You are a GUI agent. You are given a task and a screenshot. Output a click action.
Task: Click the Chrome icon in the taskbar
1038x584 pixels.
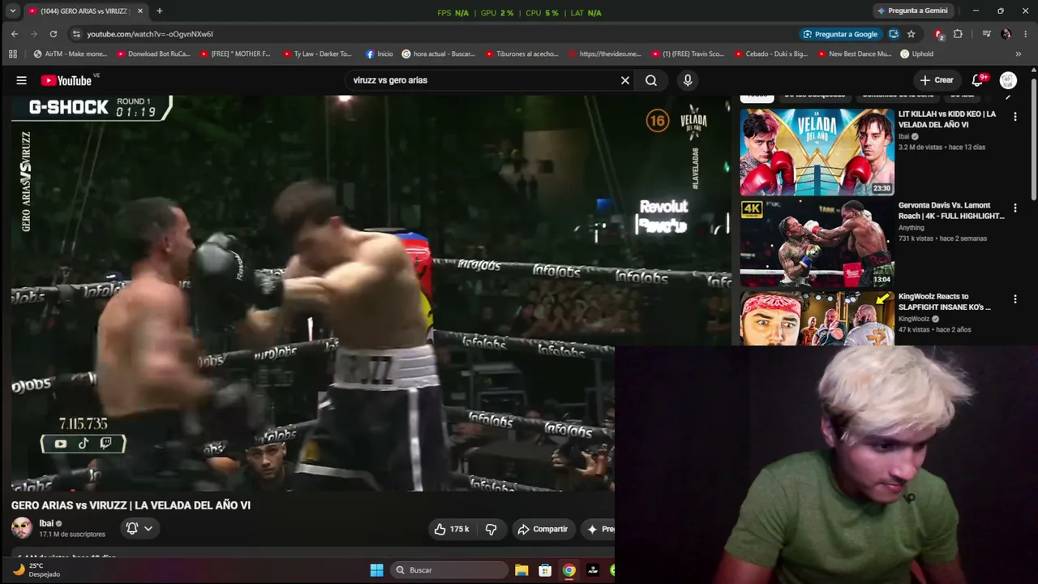click(x=569, y=570)
